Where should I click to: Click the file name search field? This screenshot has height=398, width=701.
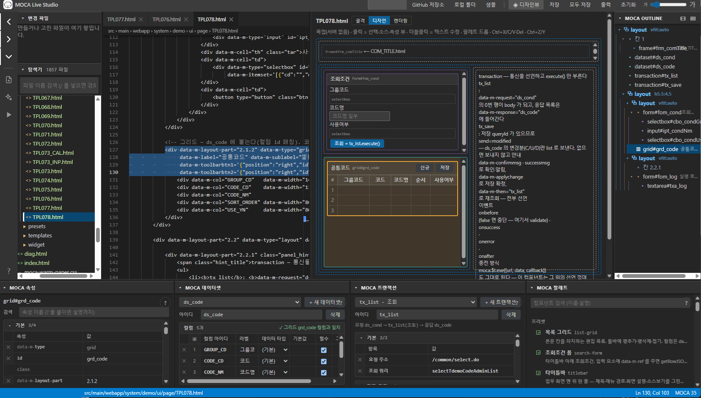(59, 86)
